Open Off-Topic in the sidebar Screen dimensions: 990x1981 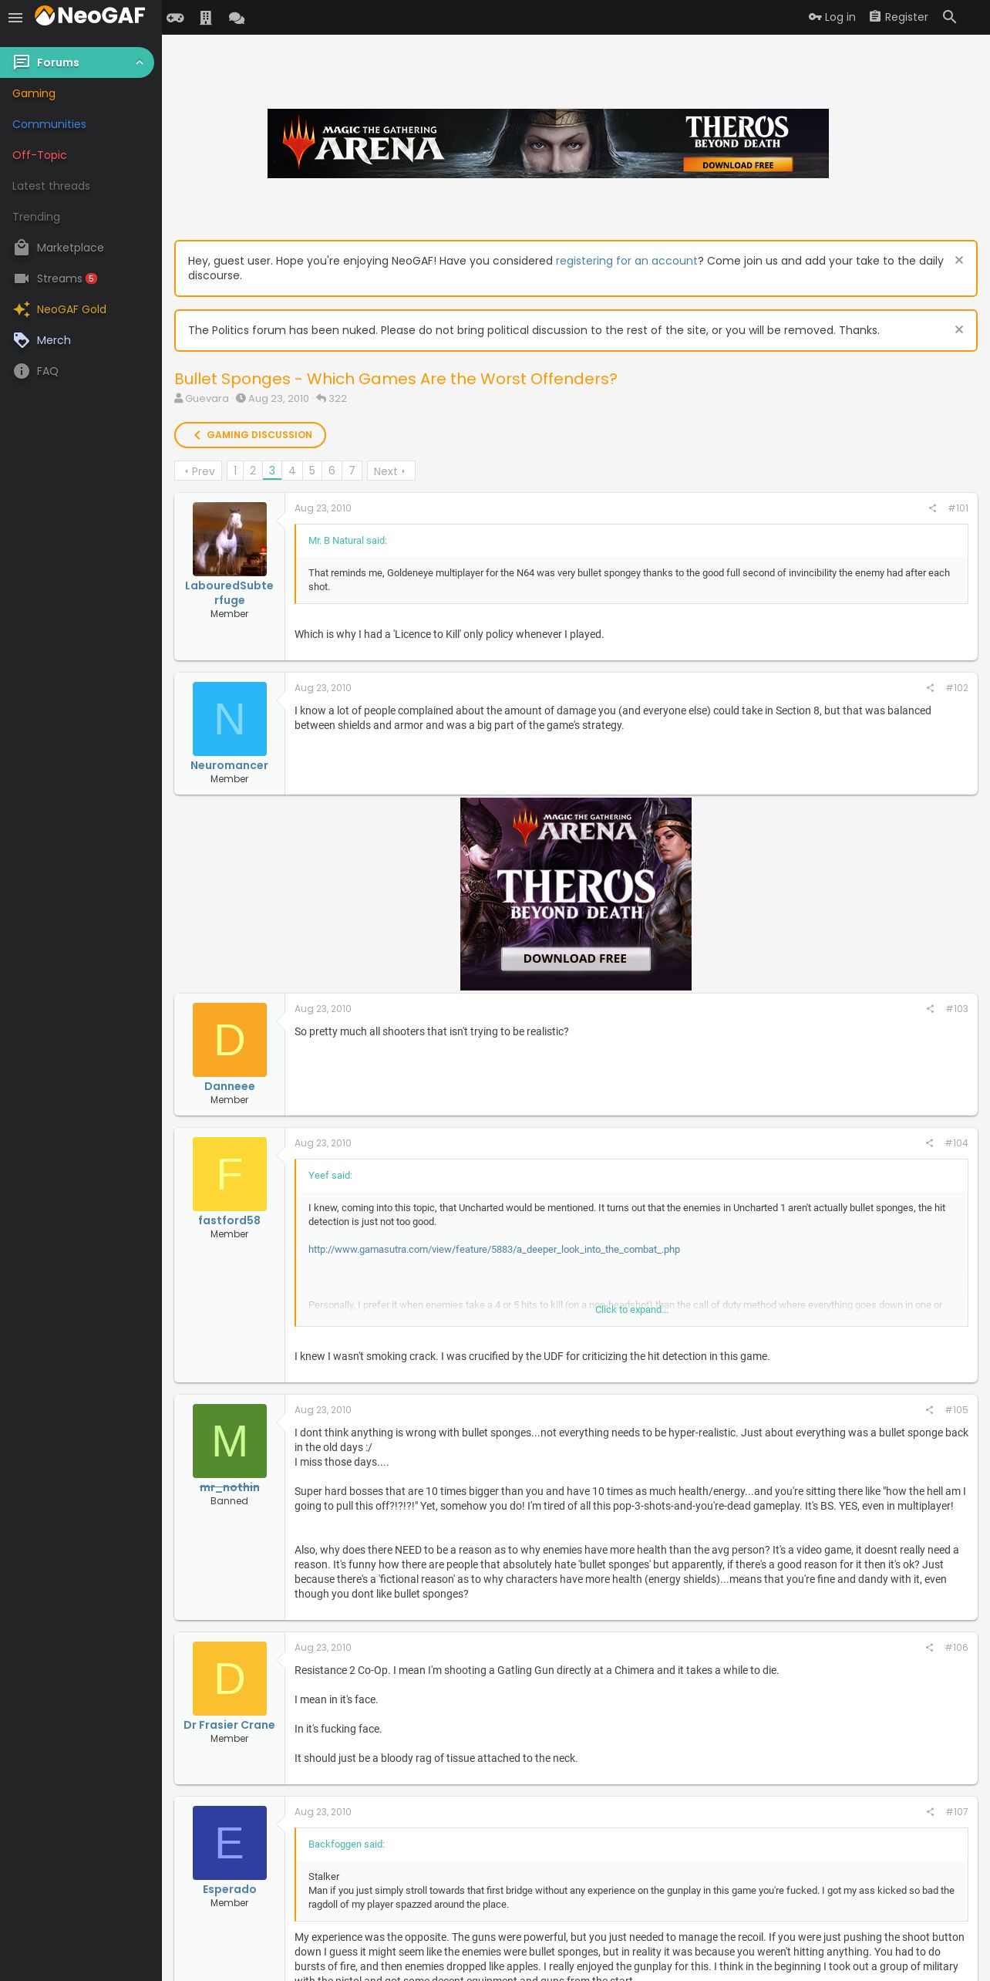point(39,155)
